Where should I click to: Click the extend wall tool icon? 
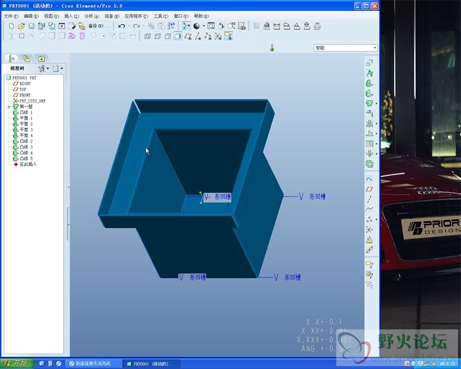pos(369,113)
